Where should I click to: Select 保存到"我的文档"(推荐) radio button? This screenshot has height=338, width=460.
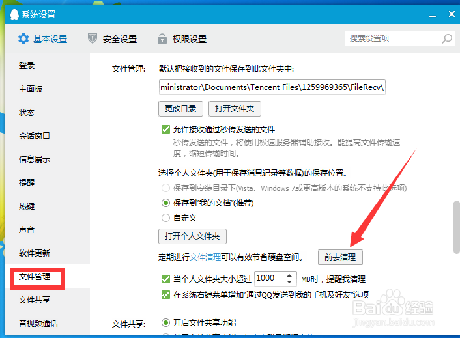click(x=165, y=203)
